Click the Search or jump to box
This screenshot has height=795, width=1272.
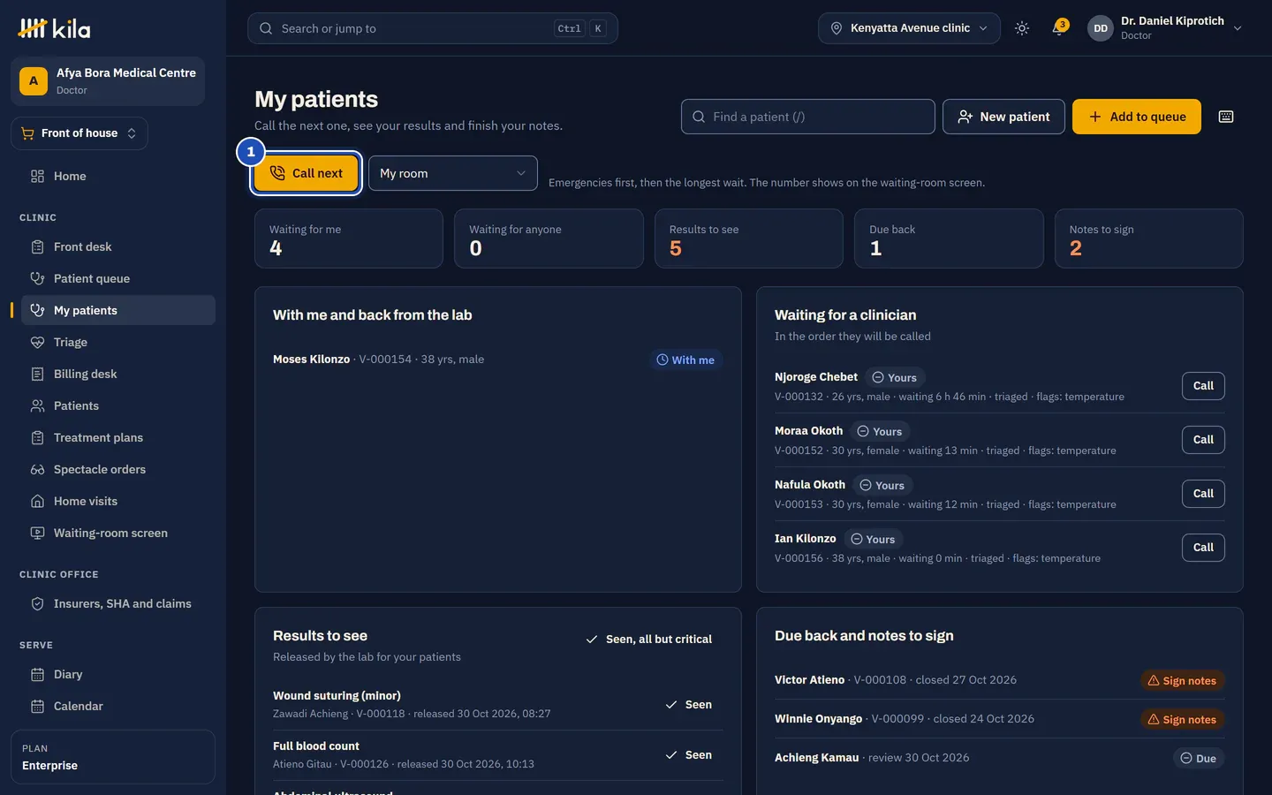433,28
